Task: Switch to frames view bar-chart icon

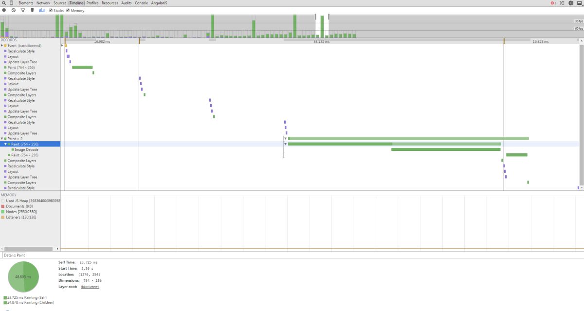Action: click(x=42, y=10)
